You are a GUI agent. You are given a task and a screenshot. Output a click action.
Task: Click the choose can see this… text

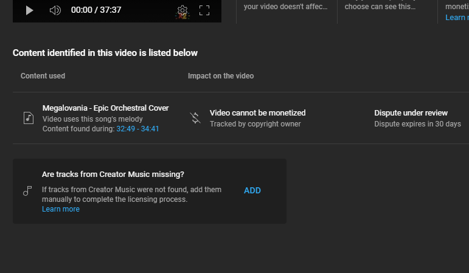(x=380, y=7)
